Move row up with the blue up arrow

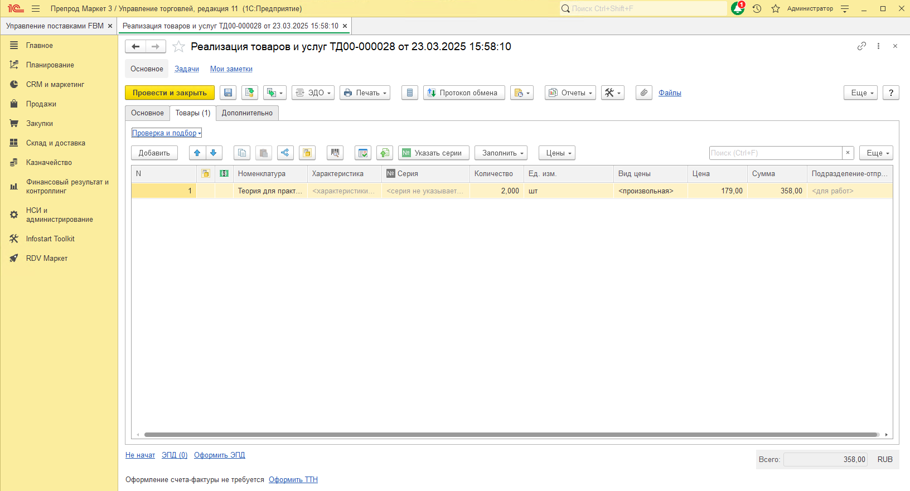tap(197, 153)
